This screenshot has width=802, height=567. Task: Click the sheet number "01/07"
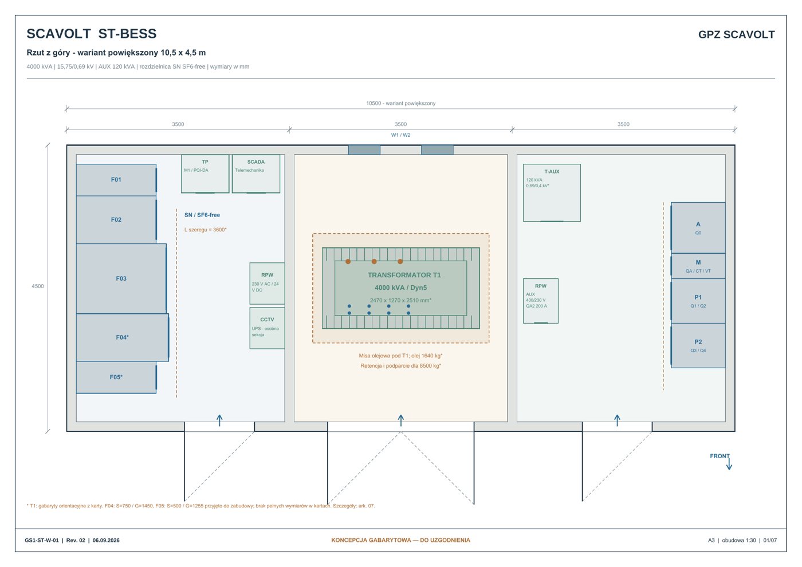coord(770,541)
